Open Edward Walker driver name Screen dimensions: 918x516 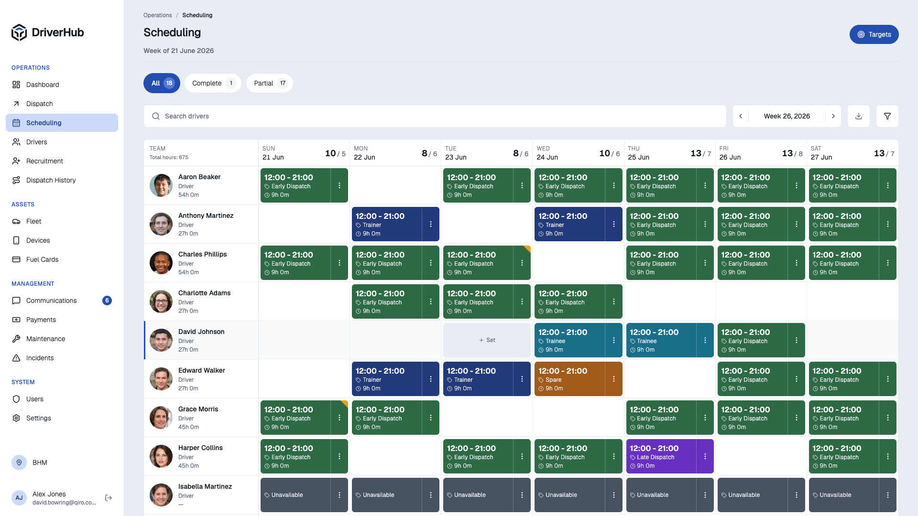tap(201, 370)
